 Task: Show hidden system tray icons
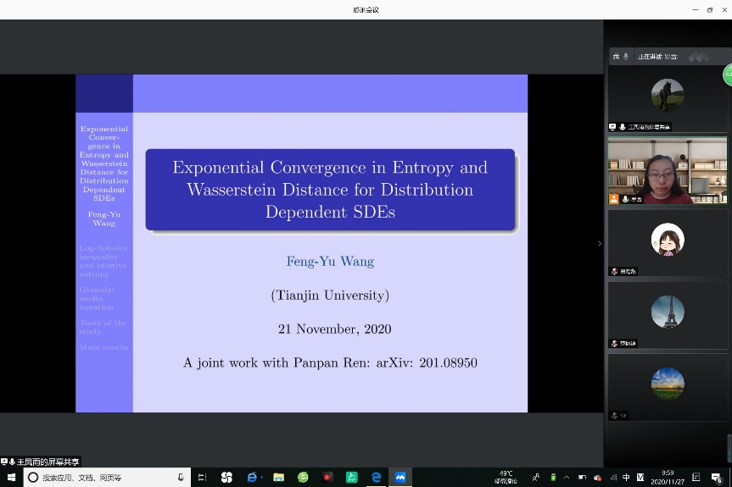pos(567,478)
